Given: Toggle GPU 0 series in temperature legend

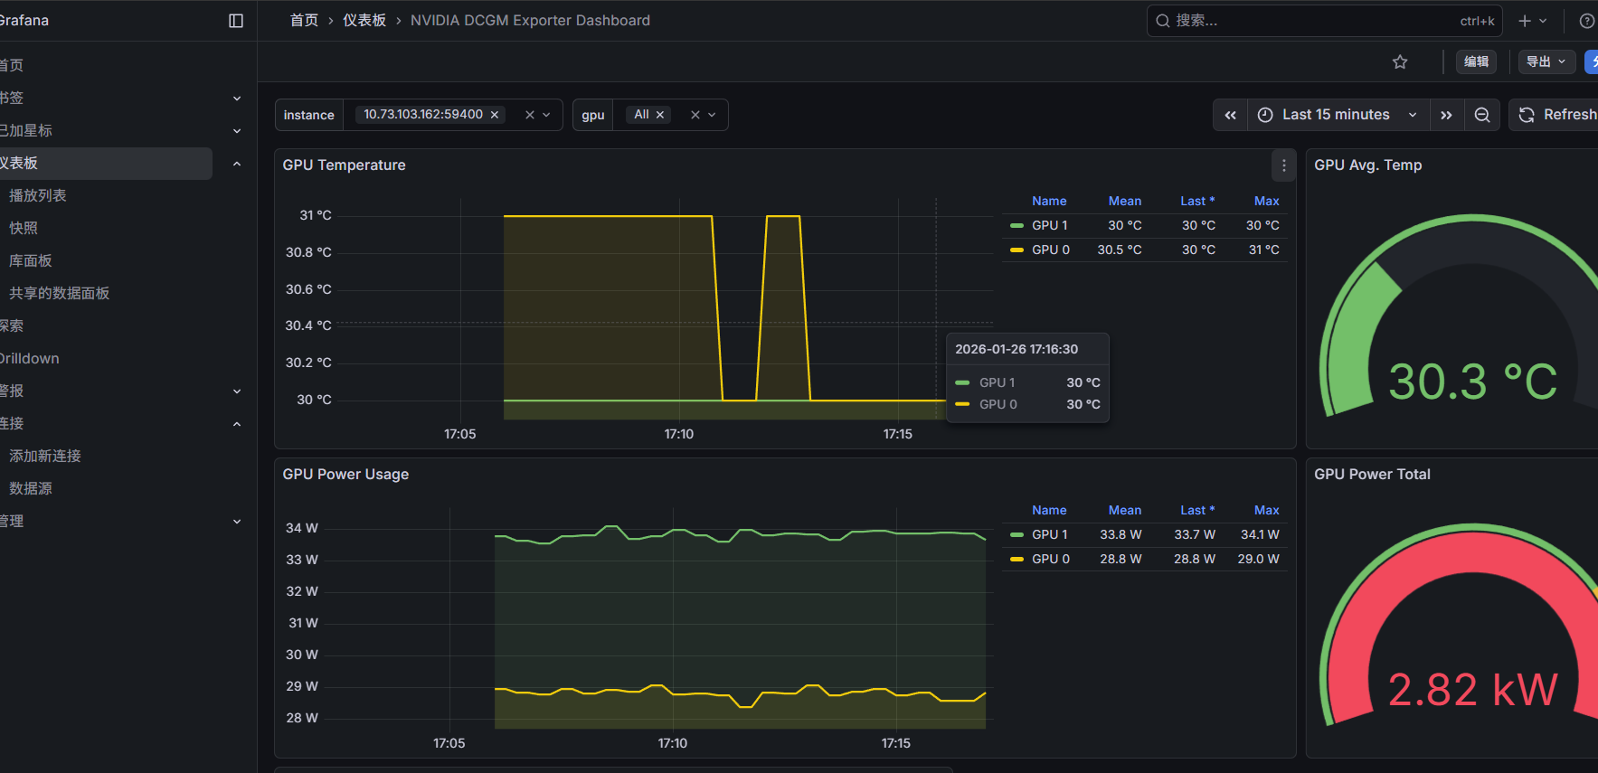Looking at the screenshot, I should [x=1050, y=250].
